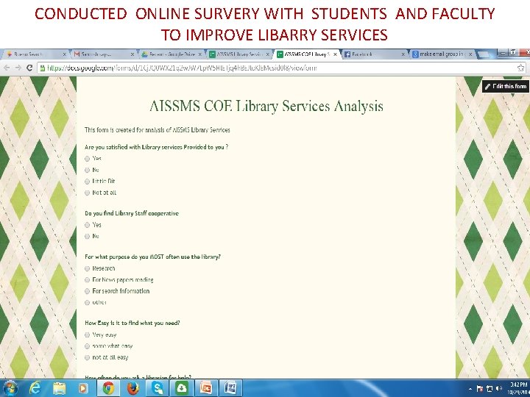Open Windows Media Player from the taskbar
Screen dimensions: 530x397
[83, 389]
